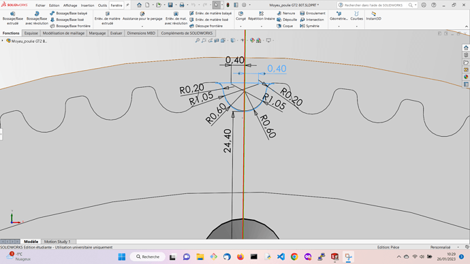Expand Répétition linéaire dropdown arrow
This screenshot has width=470, height=264.
click(262, 27)
